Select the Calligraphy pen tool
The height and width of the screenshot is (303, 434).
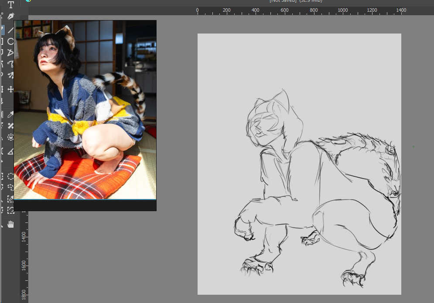tap(10, 17)
